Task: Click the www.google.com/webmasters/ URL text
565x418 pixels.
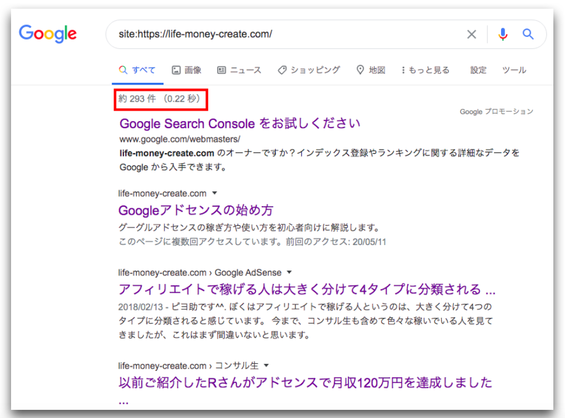Action: [180, 139]
